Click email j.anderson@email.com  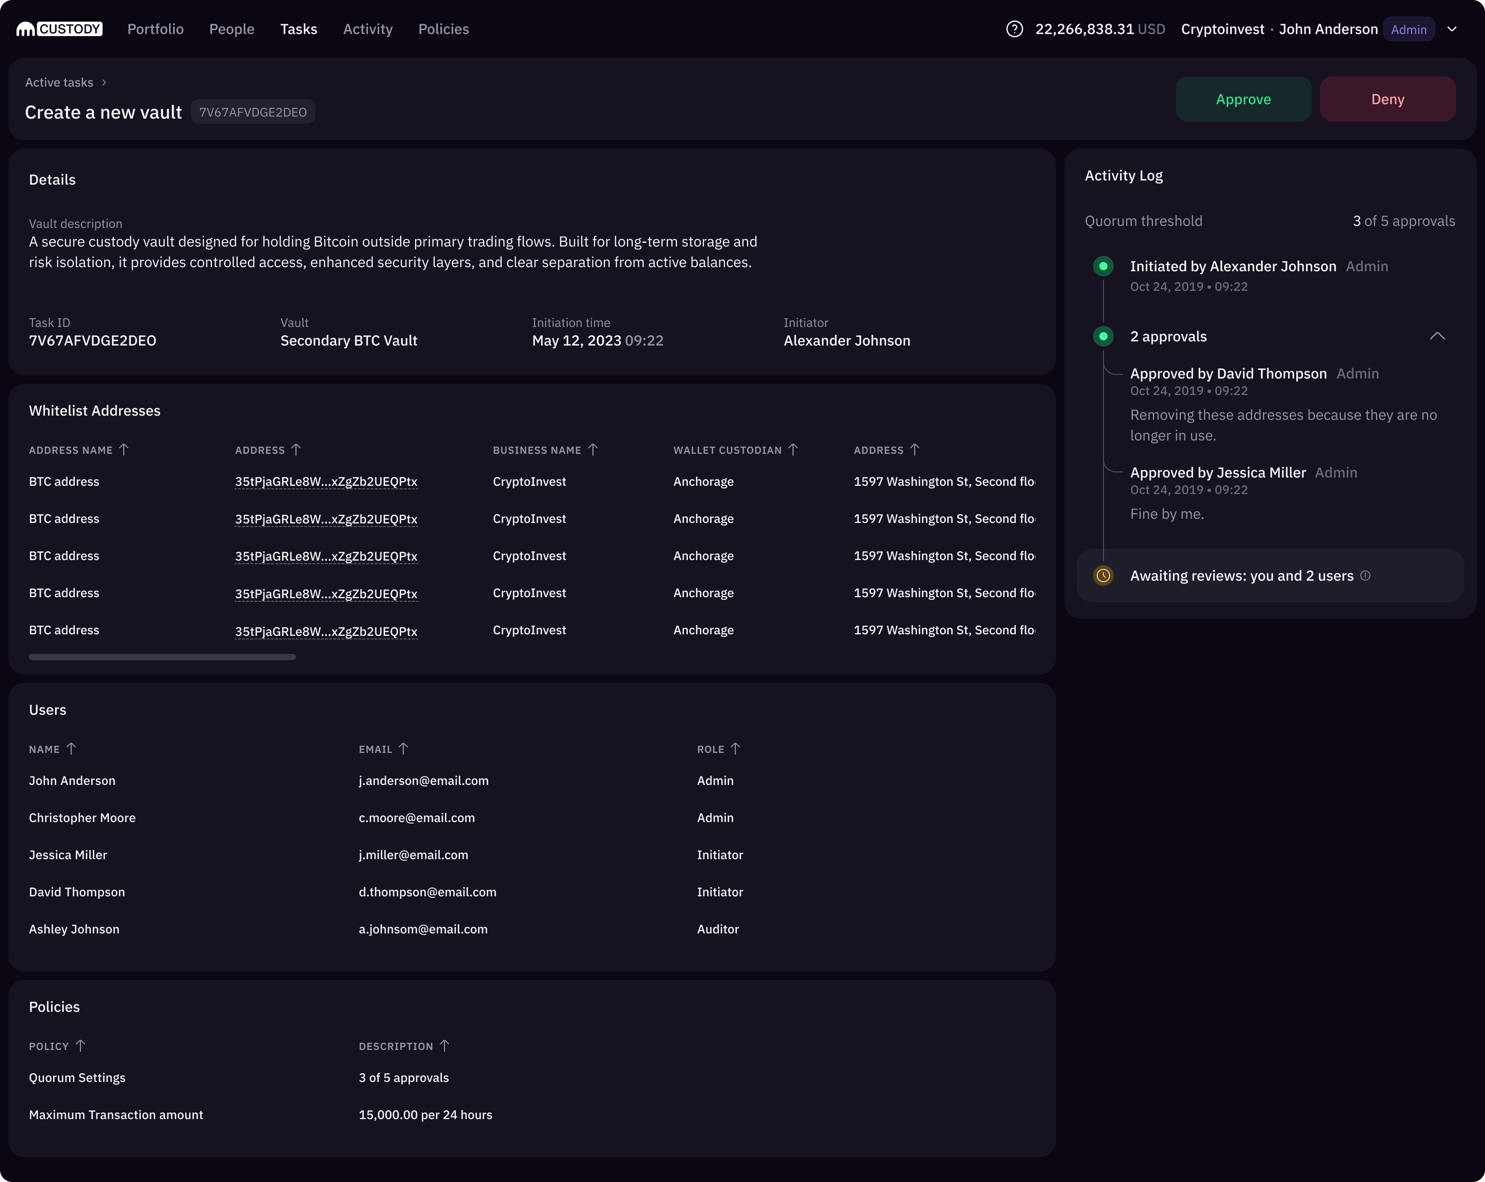(424, 780)
